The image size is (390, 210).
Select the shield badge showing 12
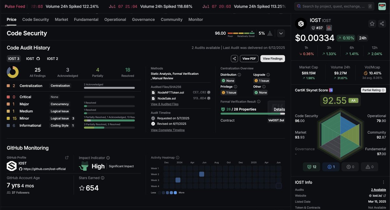click(311, 167)
